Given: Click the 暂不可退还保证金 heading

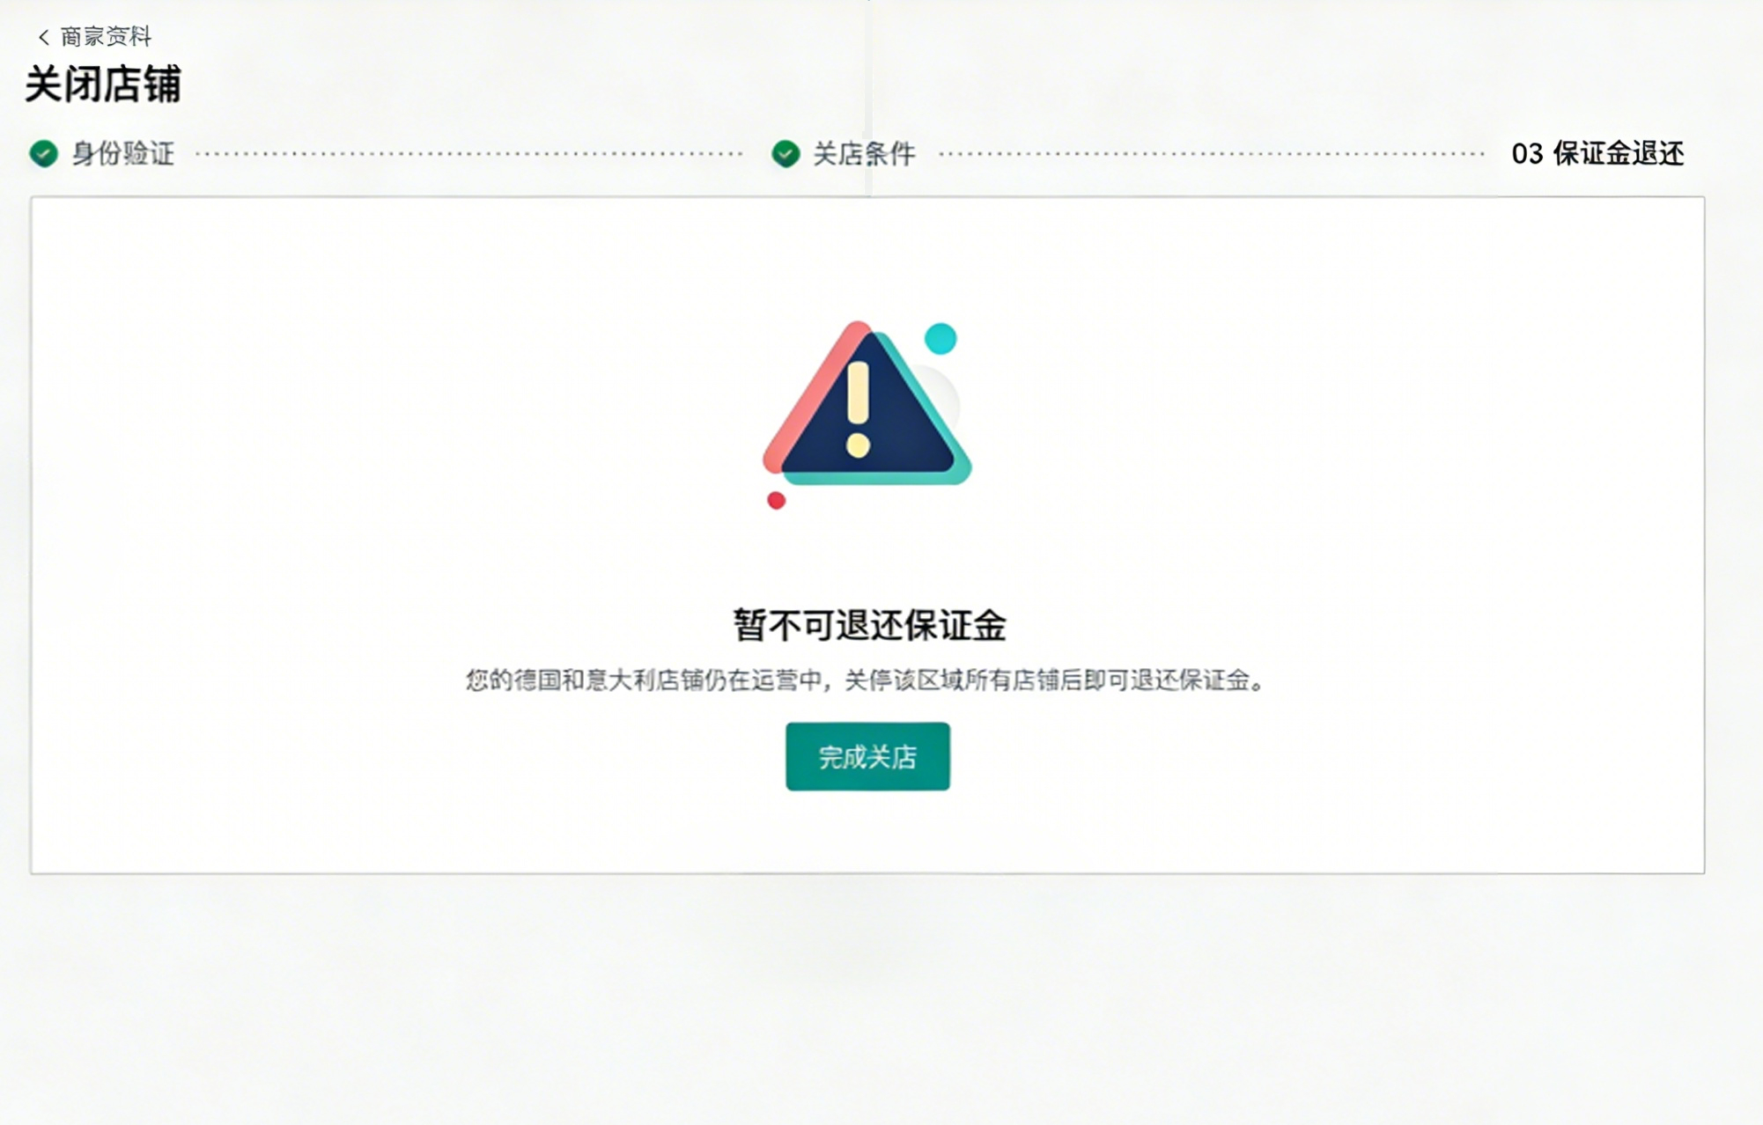Looking at the screenshot, I should pos(869,625).
